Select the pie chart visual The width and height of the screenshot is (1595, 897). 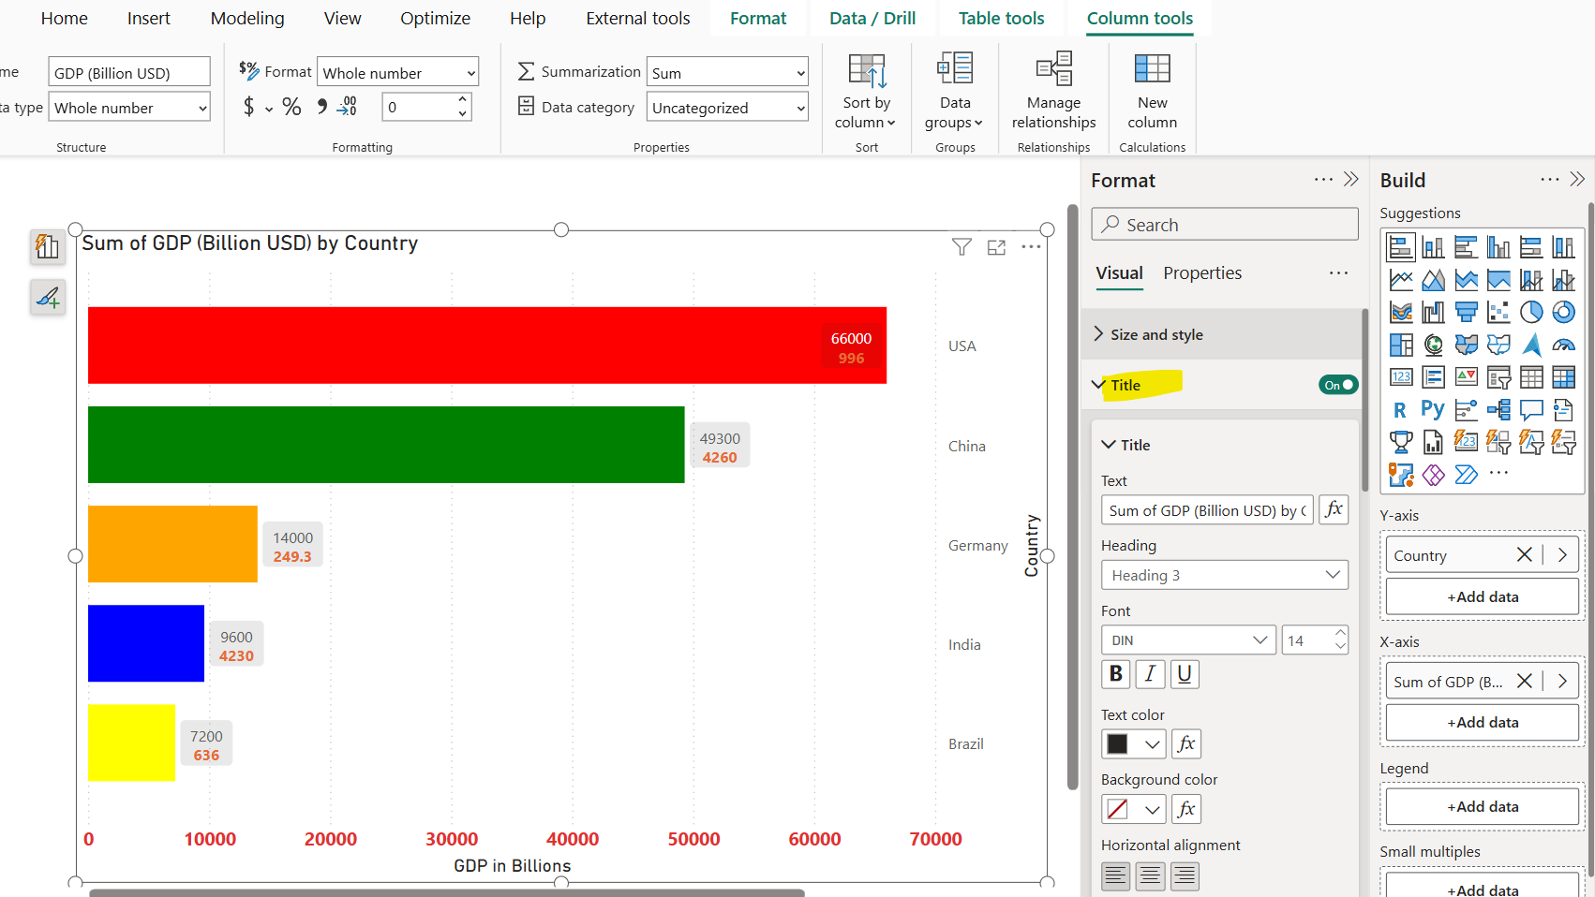(1531, 312)
